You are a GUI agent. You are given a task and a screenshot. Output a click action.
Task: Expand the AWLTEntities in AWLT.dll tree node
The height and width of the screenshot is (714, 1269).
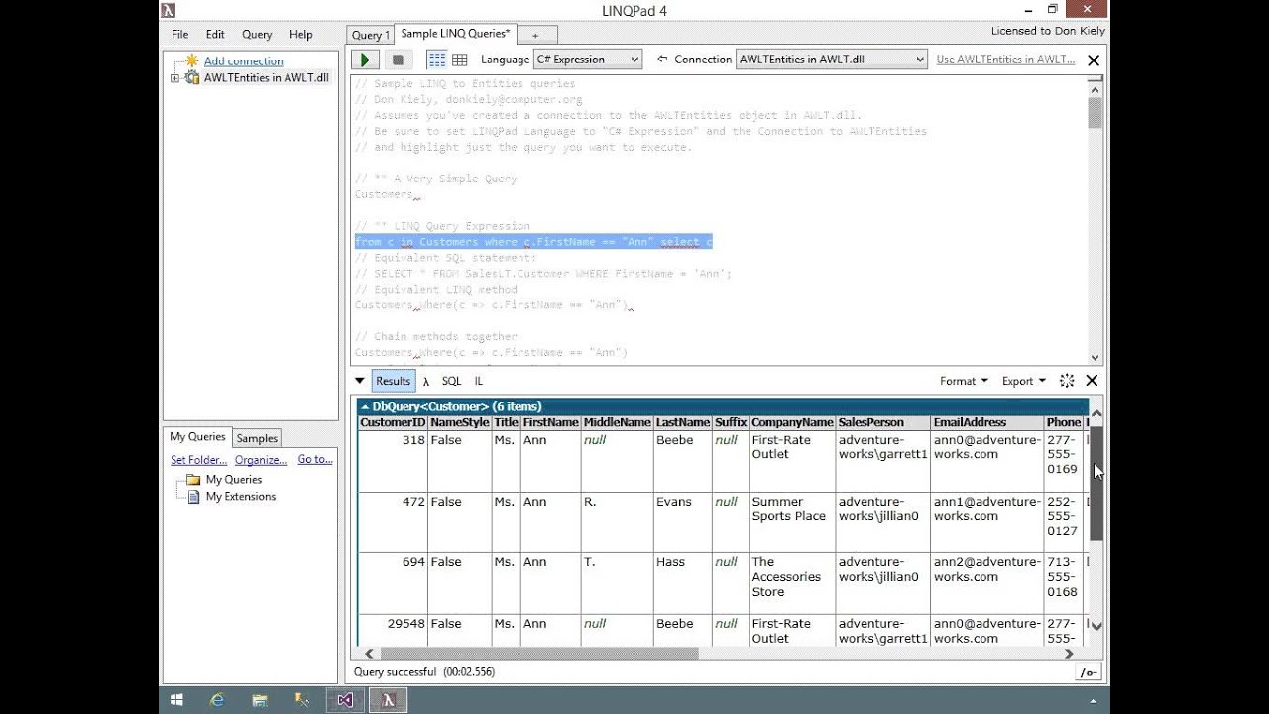(174, 78)
